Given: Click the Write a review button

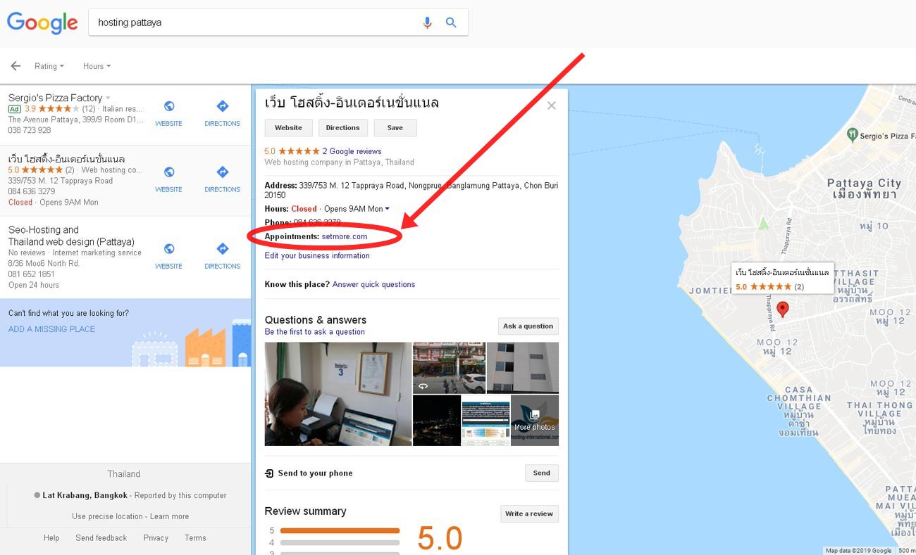Looking at the screenshot, I should coord(529,514).
